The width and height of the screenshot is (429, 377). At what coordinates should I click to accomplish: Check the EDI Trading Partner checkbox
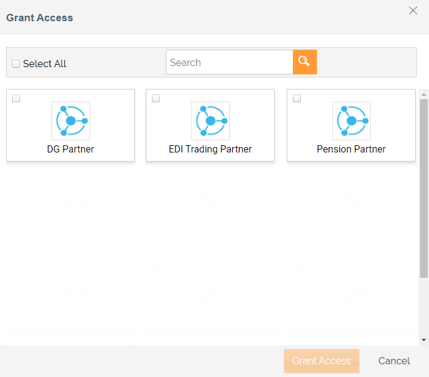[x=156, y=99]
